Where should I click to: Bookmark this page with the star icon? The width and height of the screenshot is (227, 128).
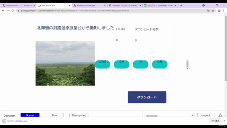pos(213,11)
